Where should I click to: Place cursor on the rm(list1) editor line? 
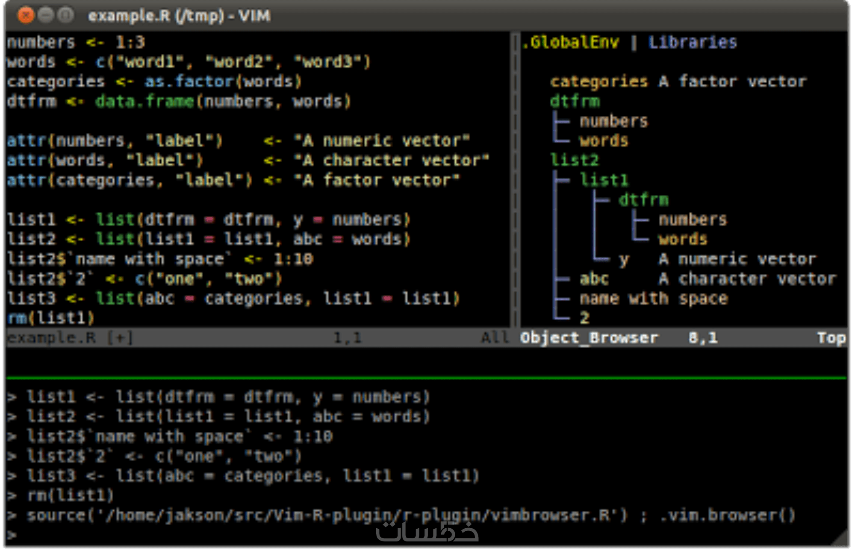[51, 318]
